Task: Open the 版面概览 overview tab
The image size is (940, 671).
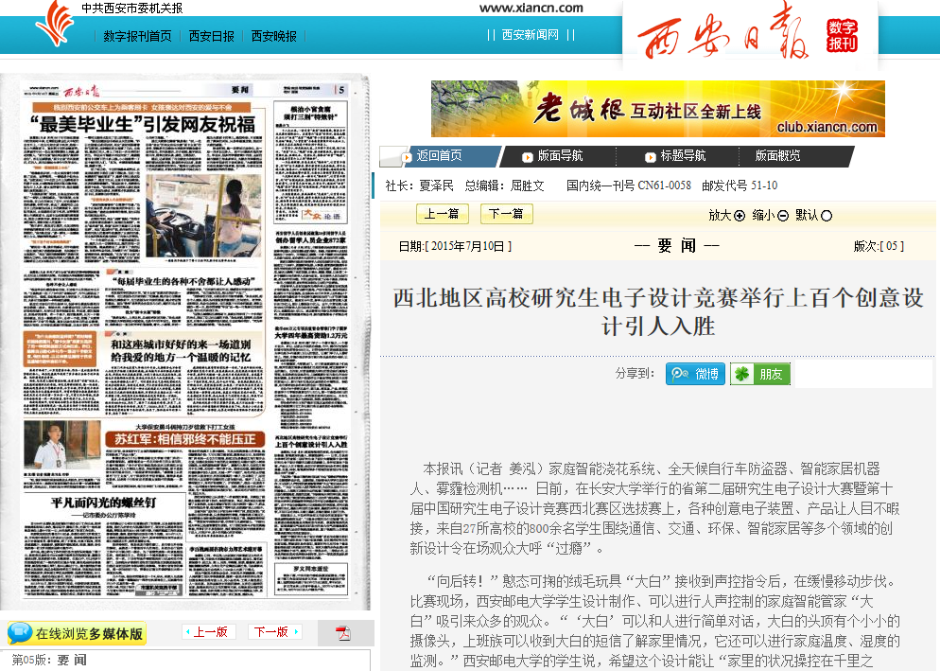Action: click(x=777, y=156)
